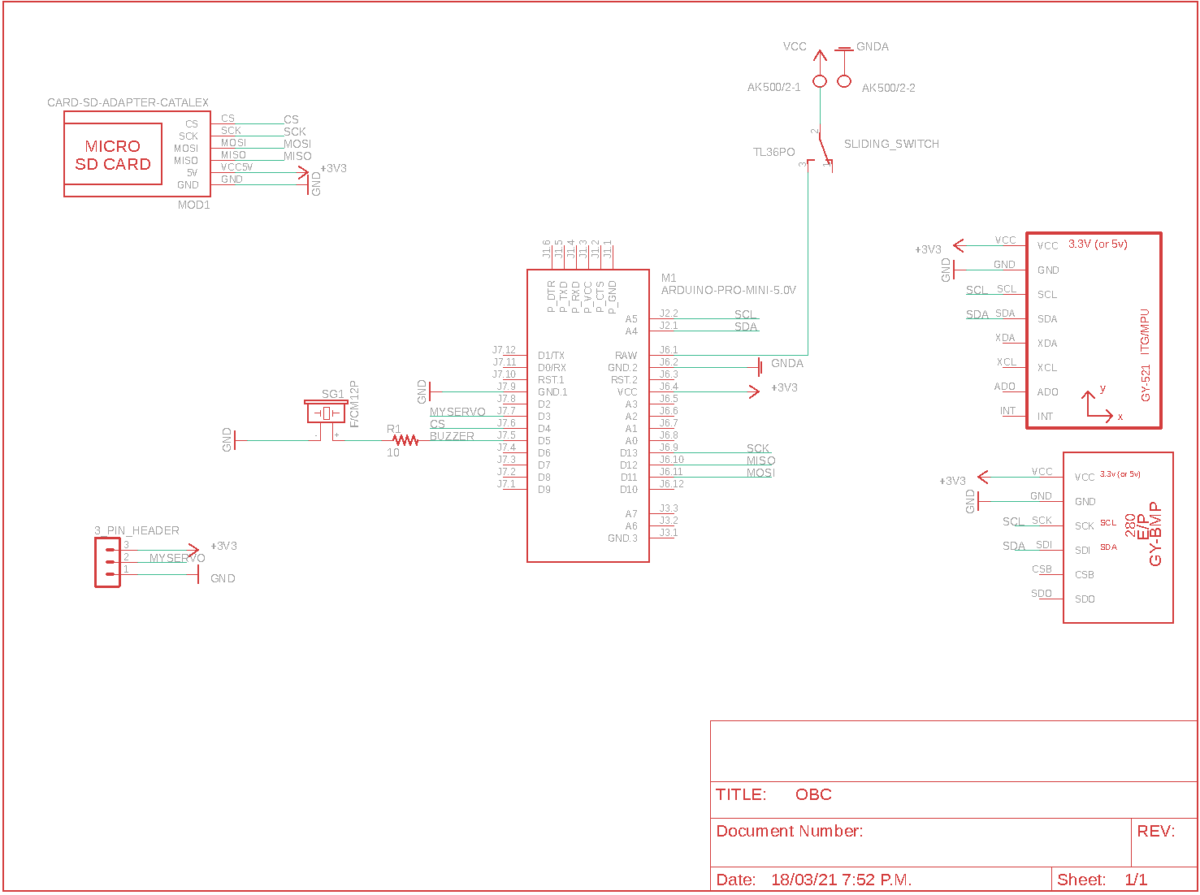
Task: Click the Document Number: field
Action: click(790, 831)
